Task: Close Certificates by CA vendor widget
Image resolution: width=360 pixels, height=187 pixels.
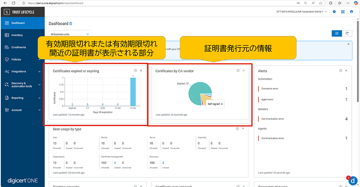Action: pos(244,71)
